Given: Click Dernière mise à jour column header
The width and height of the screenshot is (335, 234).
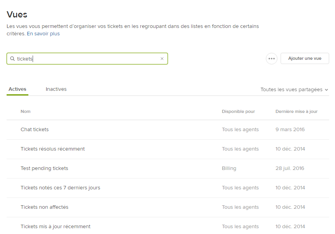Looking at the screenshot, I should click(x=296, y=111).
